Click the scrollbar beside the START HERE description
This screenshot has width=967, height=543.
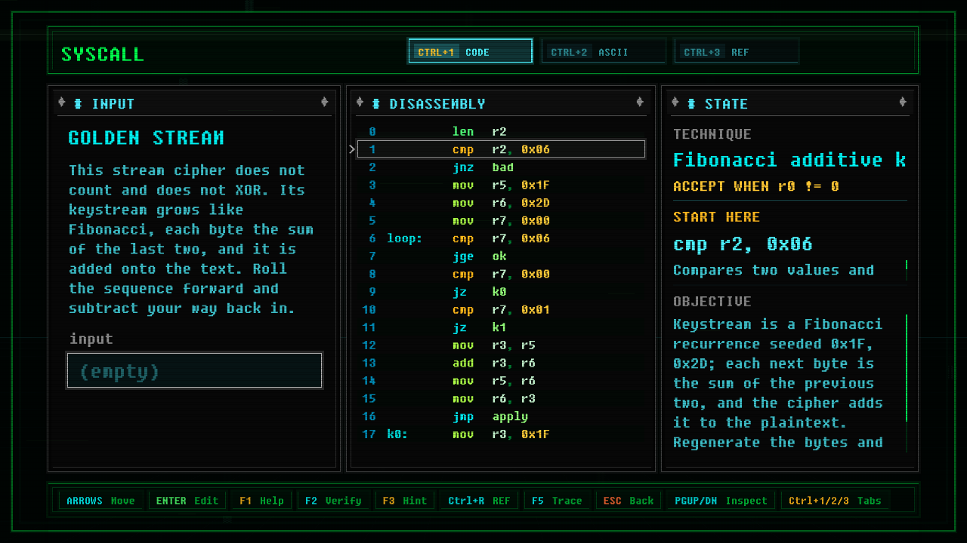[x=907, y=270]
